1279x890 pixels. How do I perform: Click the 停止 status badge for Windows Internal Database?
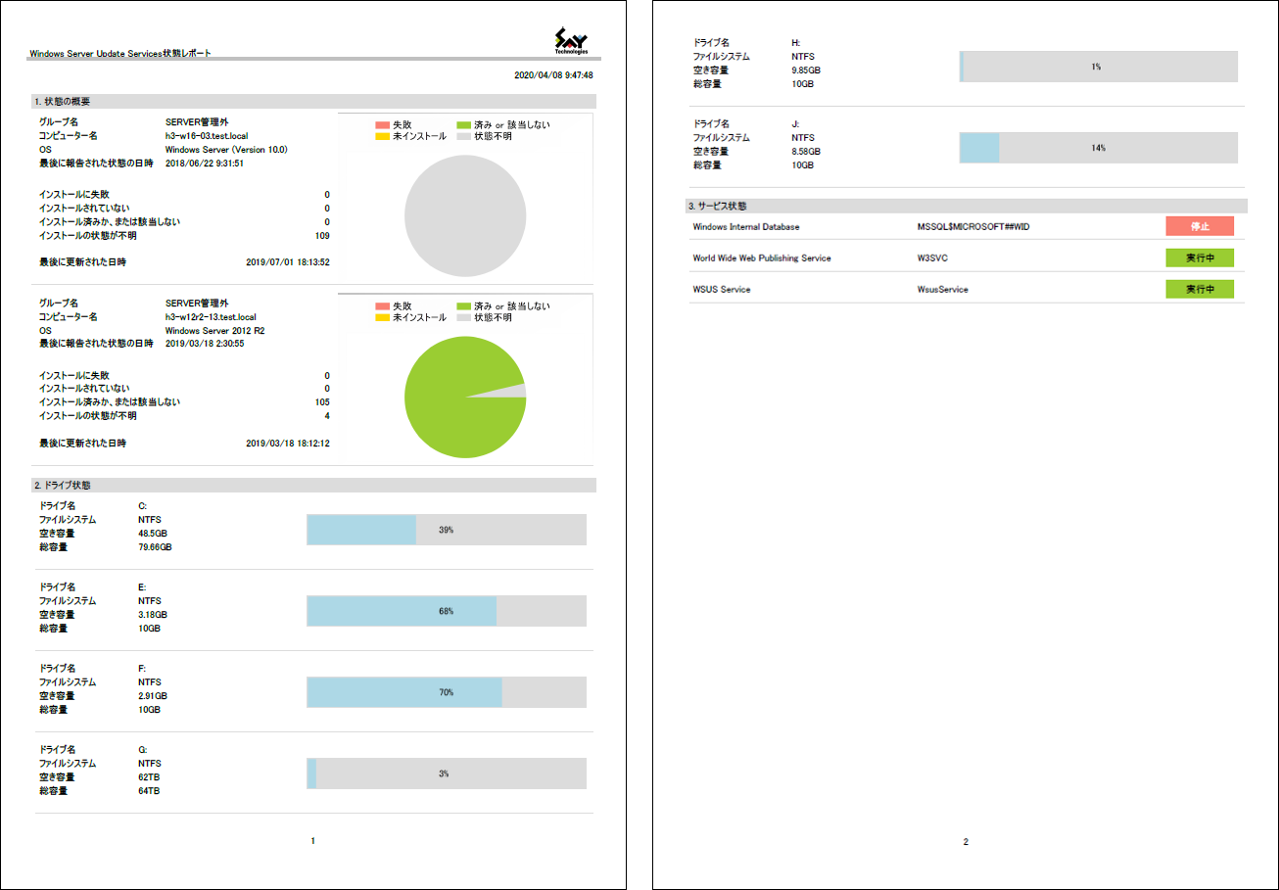click(1200, 226)
